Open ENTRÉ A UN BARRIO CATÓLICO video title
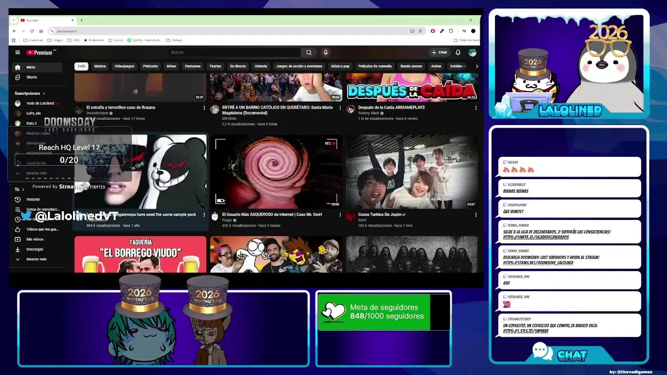The image size is (667, 375). click(277, 110)
